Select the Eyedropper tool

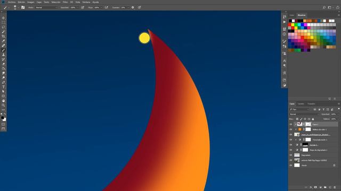coord(3,41)
